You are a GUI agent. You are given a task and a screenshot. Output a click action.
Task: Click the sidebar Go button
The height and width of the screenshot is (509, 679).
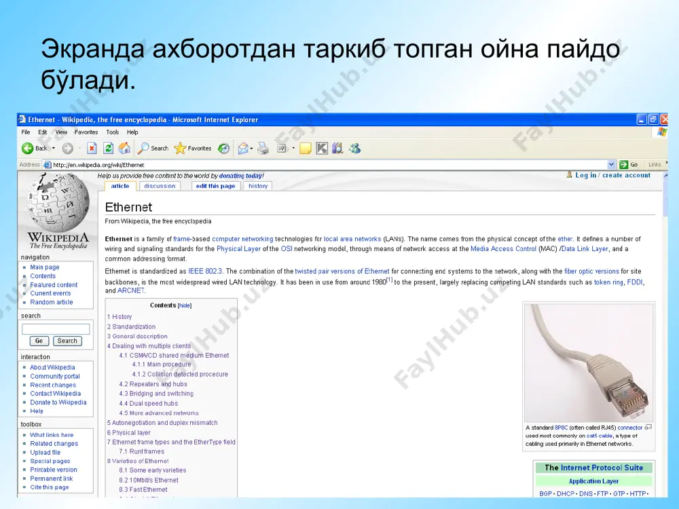(39, 341)
